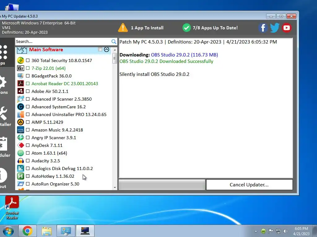
Task: Open the About info sidebar tab
Action: pyautogui.click(x=4, y=178)
